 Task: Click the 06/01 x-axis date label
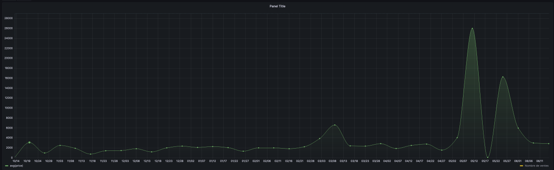pyautogui.click(x=518, y=161)
